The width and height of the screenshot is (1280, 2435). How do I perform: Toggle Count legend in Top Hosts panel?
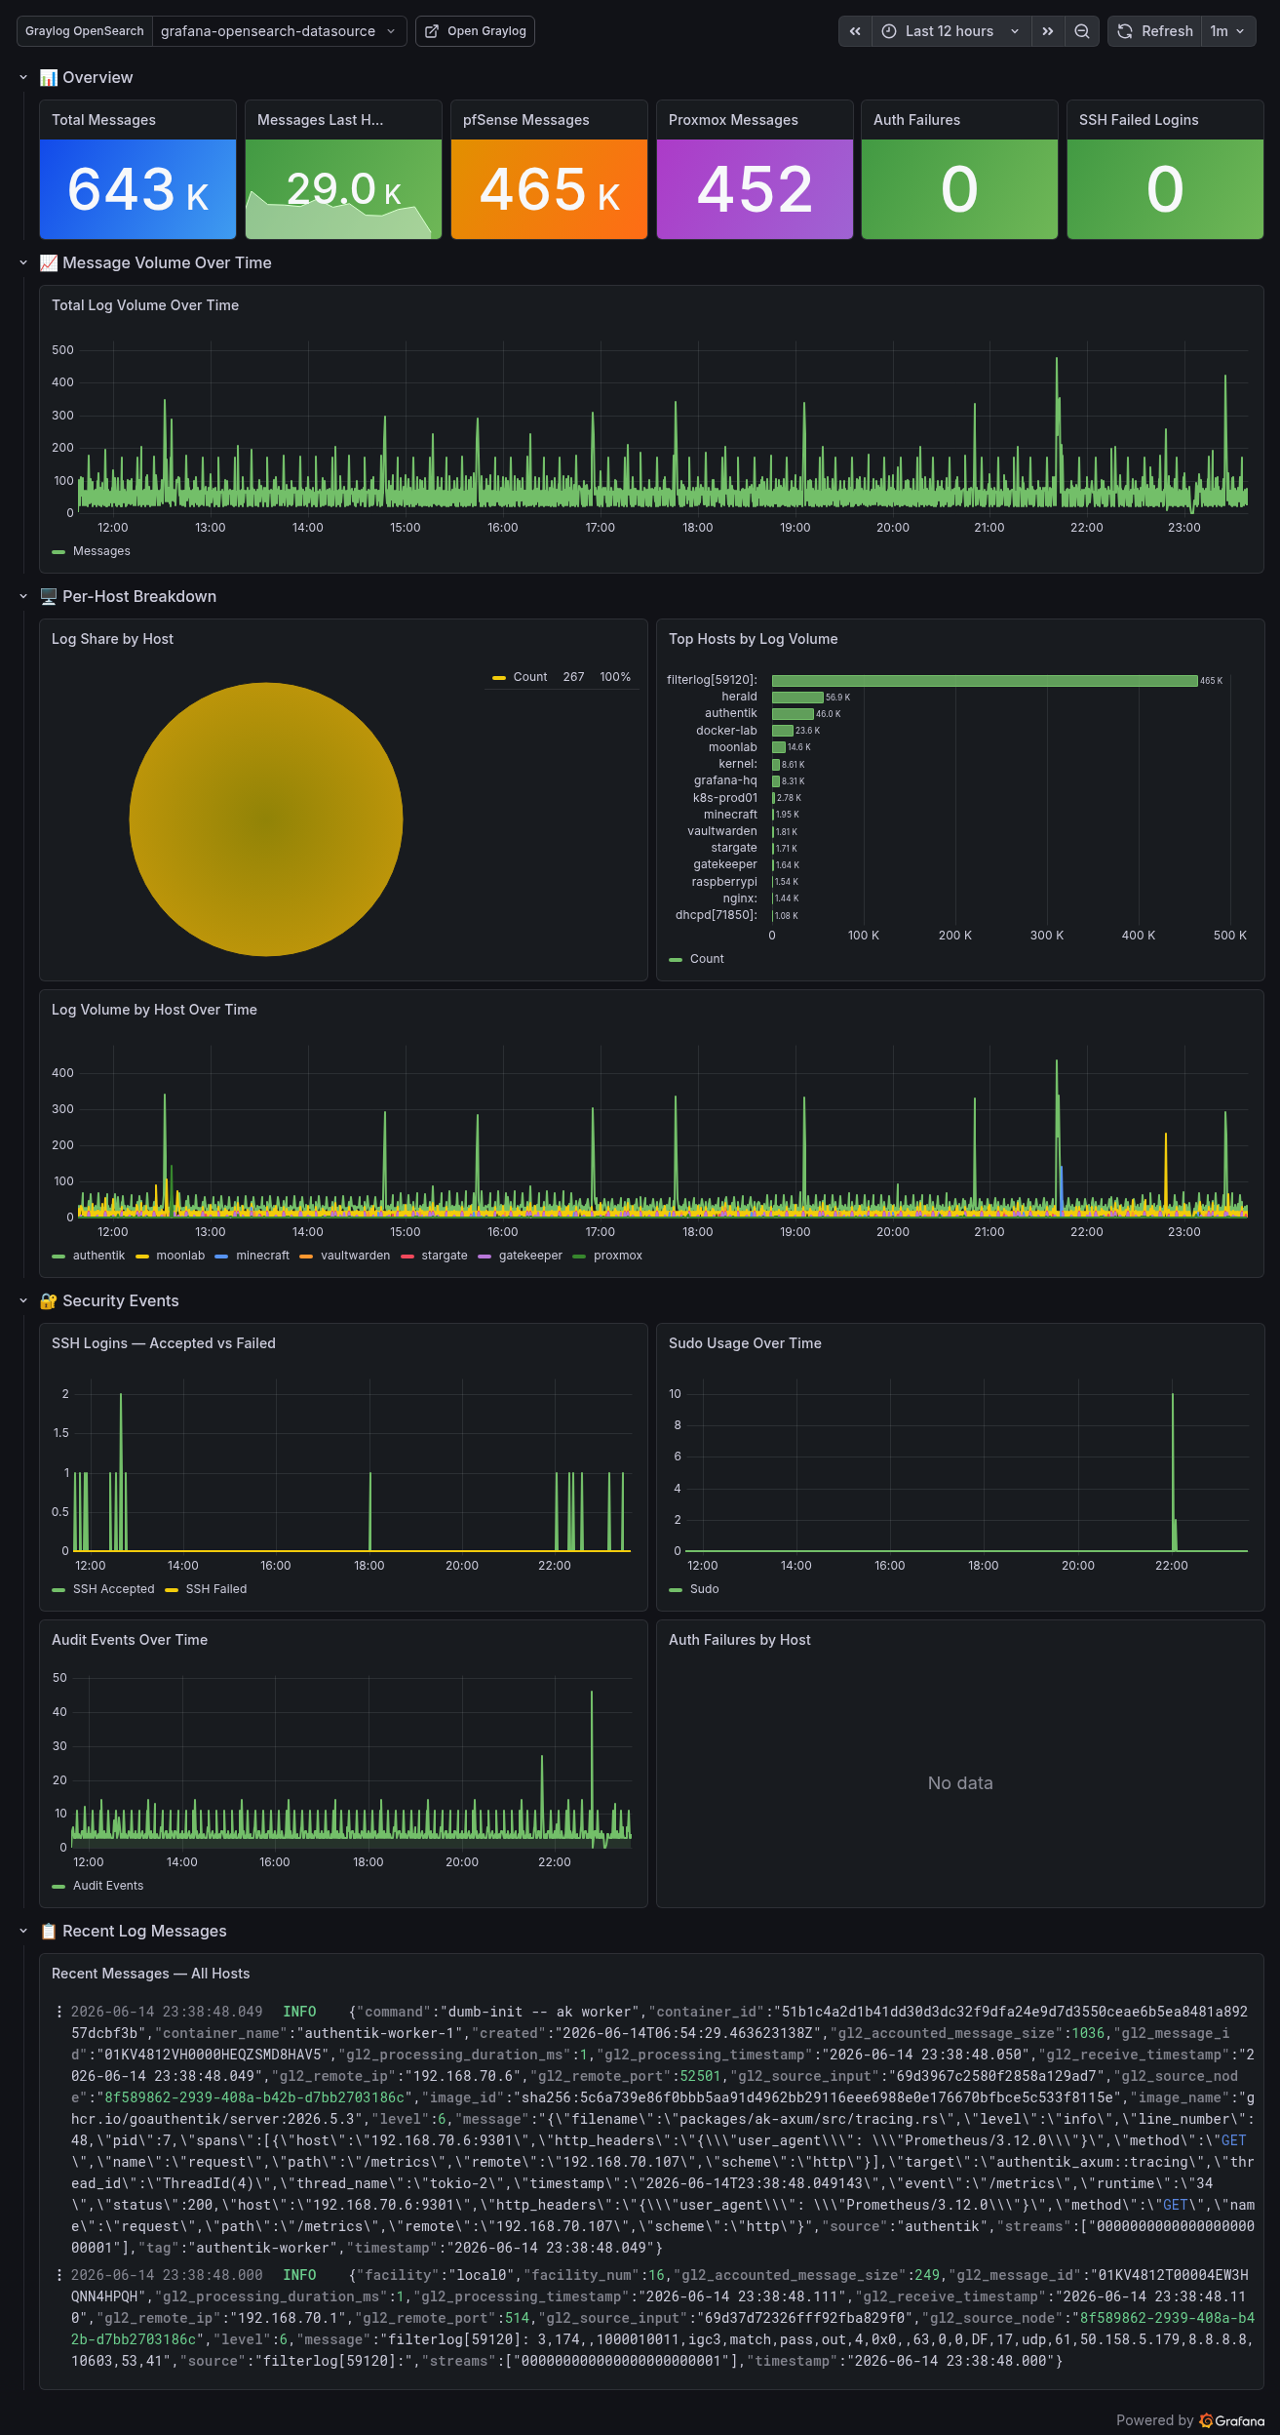click(x=707, y=959)
